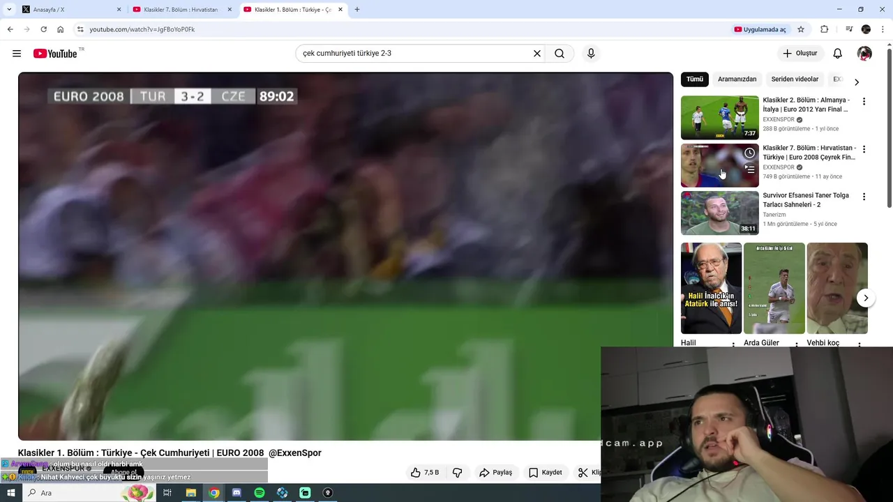
Task: Open a new browser tab
Action: 357,10
